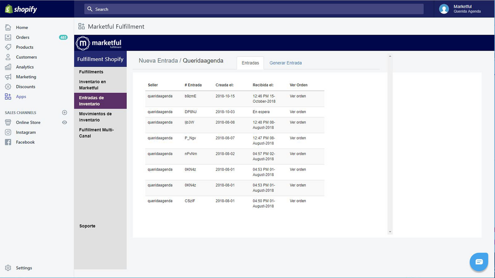Open the Marketing section

click(26, 76)
